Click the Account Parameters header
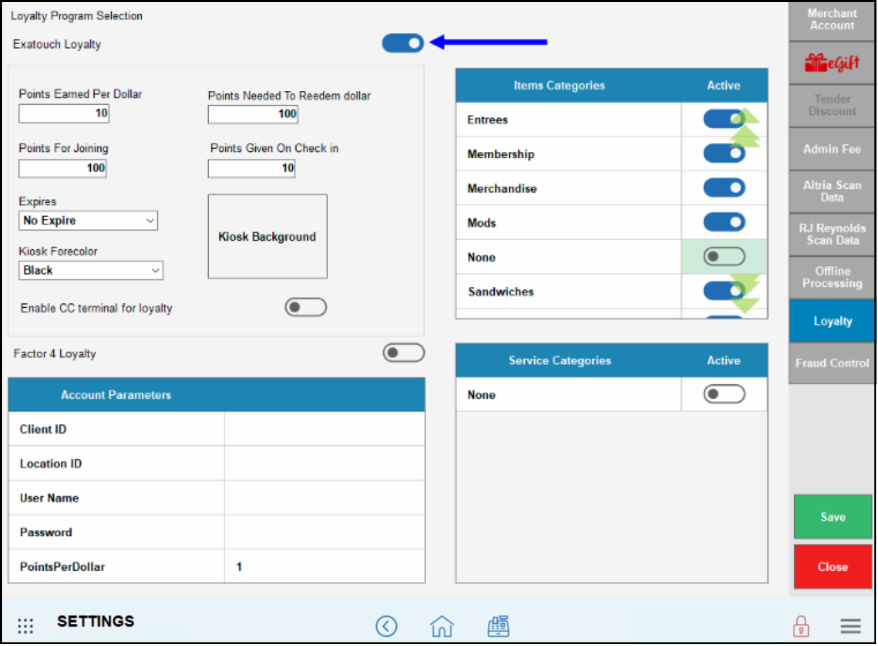Viewport: 878px width, 646px height. (x=115, y=395)
